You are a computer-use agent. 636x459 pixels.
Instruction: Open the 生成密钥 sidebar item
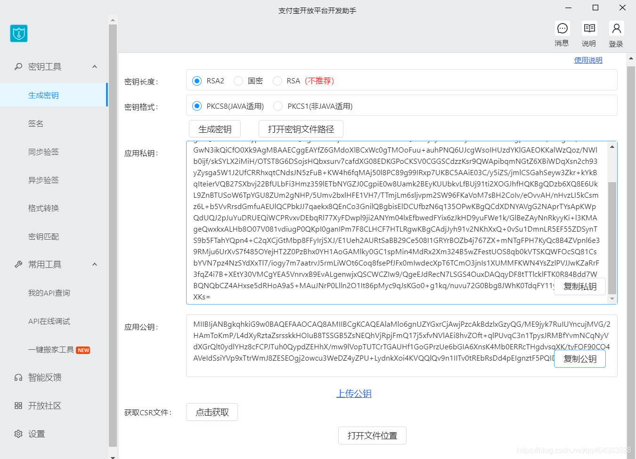[x=54, y=95]
